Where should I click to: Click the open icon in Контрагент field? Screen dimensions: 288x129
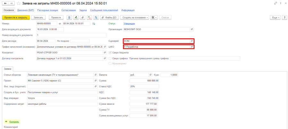point(105,52)
